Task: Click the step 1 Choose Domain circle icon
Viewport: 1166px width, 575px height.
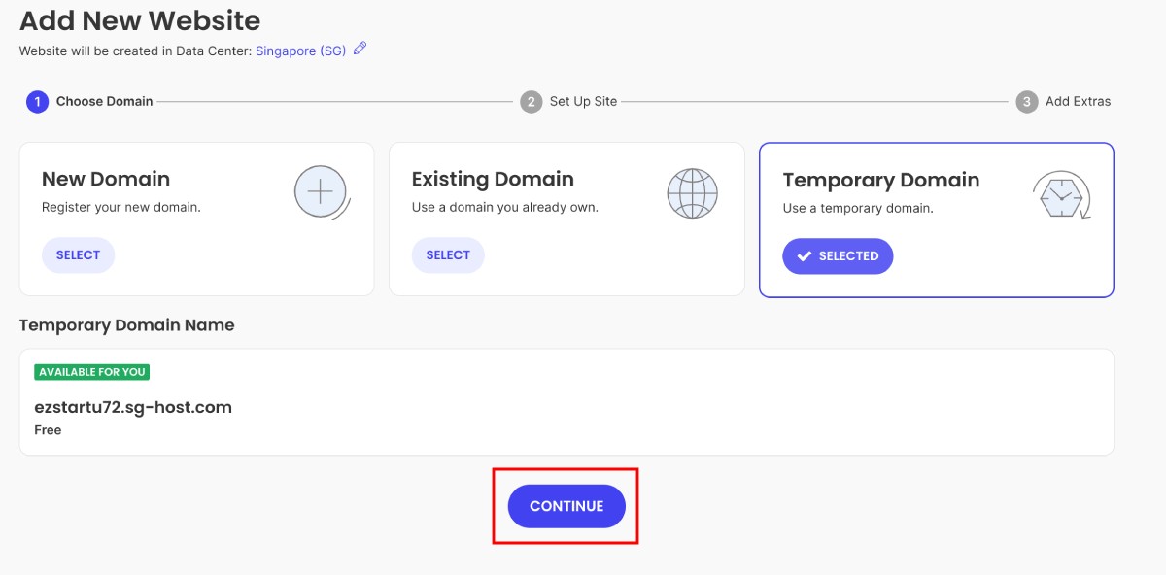Action: [x=37, y=101]
